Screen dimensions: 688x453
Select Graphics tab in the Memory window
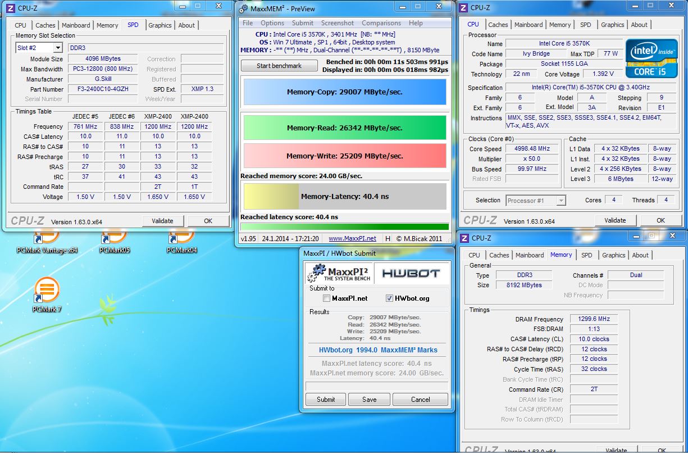[614, 255]
